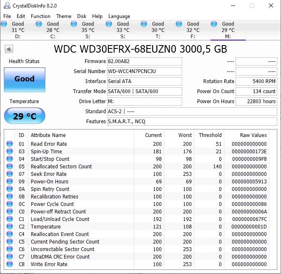Open the Function menu

(40, 16)
